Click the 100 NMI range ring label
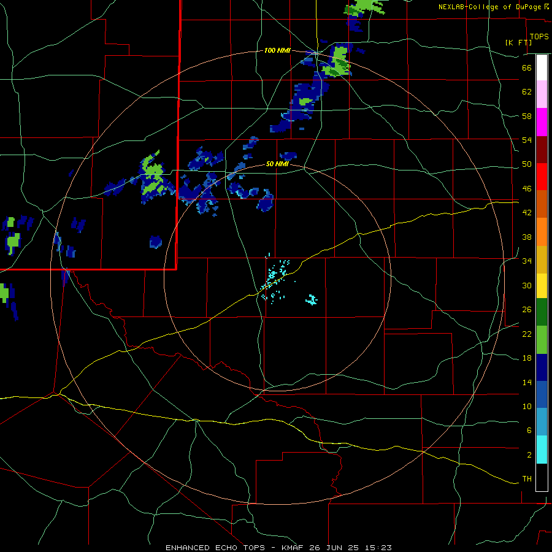This screenshot has height=552, width=552. [x=277, y=51]
